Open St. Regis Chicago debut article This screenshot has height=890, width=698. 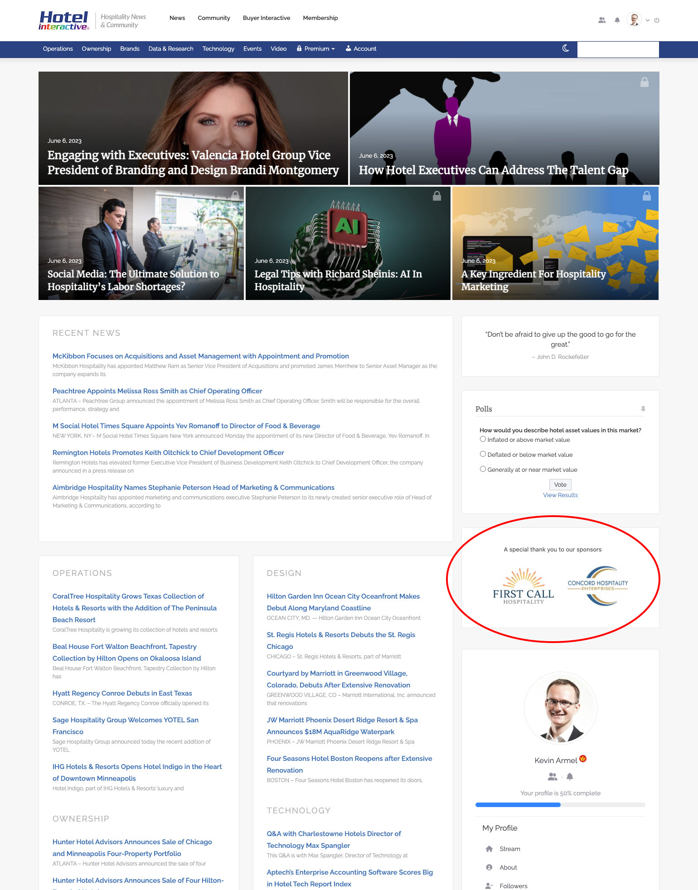click(341, 640)
